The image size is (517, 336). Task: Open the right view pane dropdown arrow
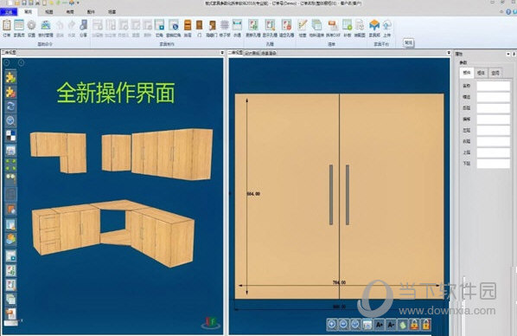449,53
